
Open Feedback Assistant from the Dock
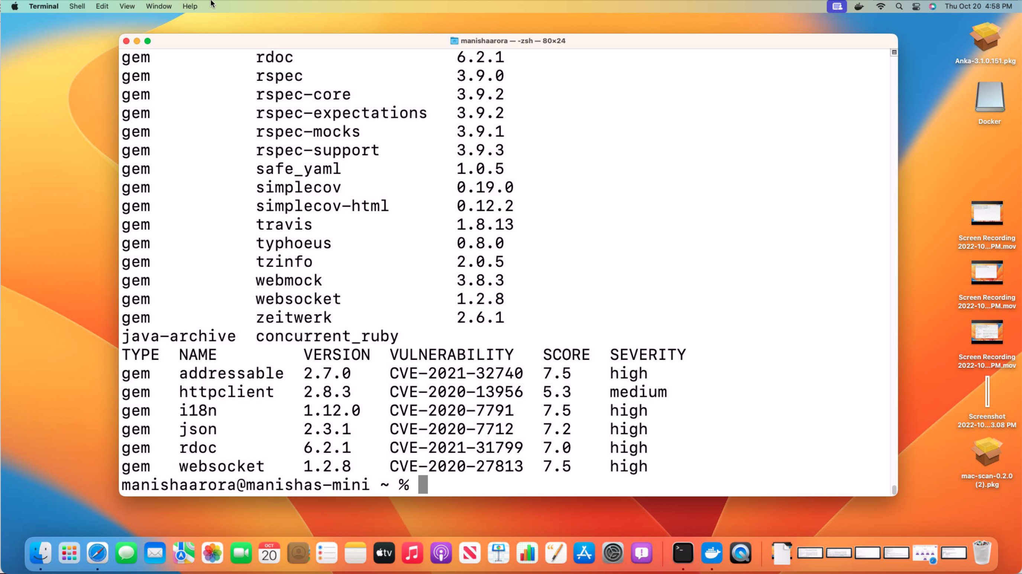pyautogui.click(x=641, y=553)
